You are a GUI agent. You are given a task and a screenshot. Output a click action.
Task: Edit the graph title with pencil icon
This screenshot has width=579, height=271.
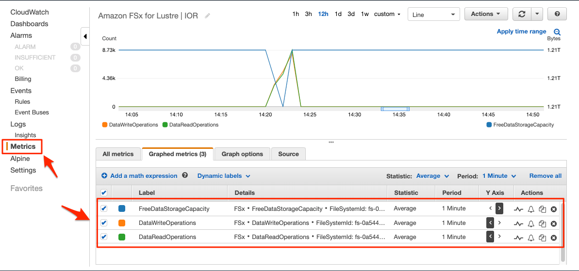click(208, 16)
